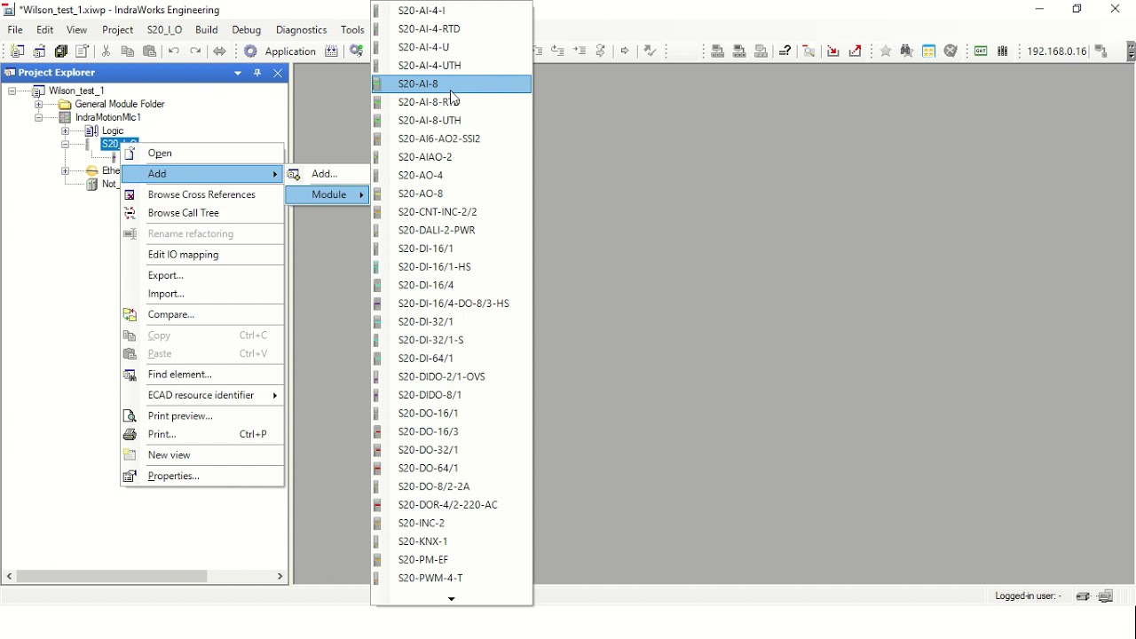The width and height of the screenshot is (1136, 639).
Task: Click the red arrow up-right toolbar icon
Action: (856, 51)
